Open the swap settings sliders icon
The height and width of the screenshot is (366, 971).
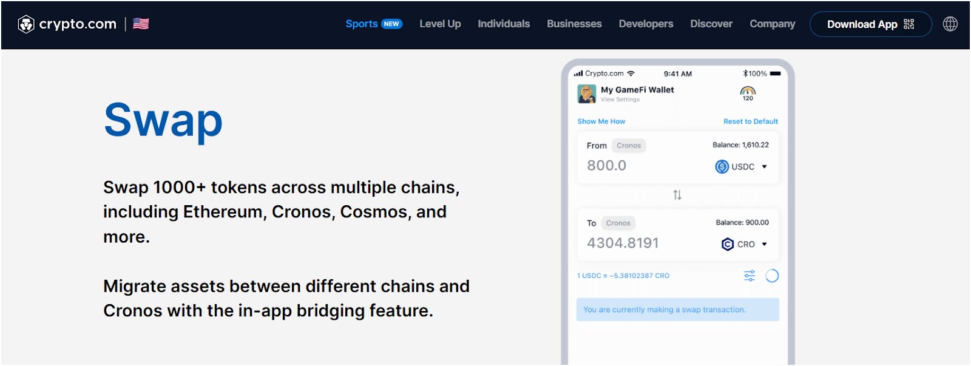pyautogui.click(x=749, y=276)
